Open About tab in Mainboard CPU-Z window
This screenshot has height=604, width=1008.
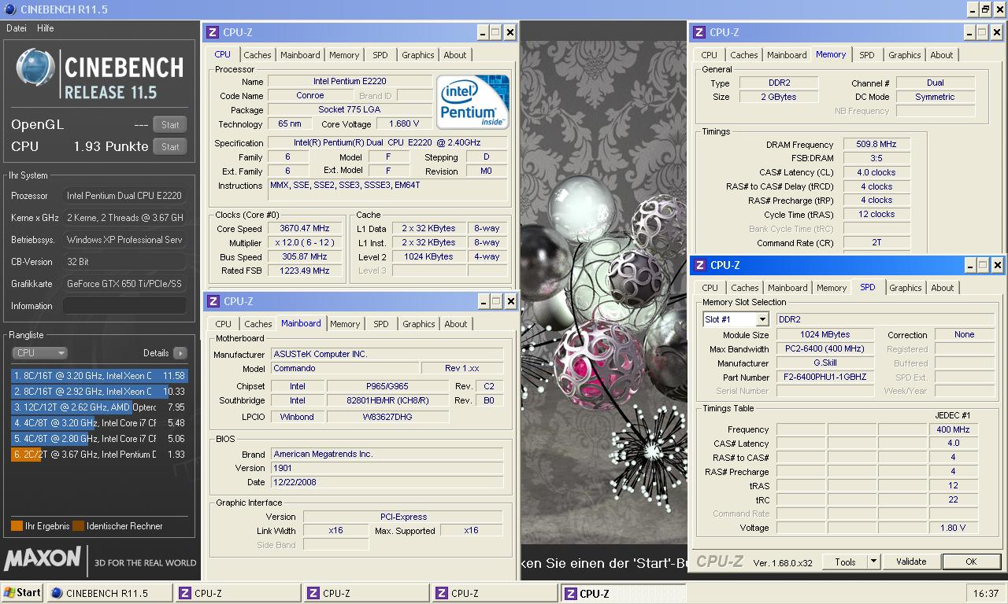[456, 324]
